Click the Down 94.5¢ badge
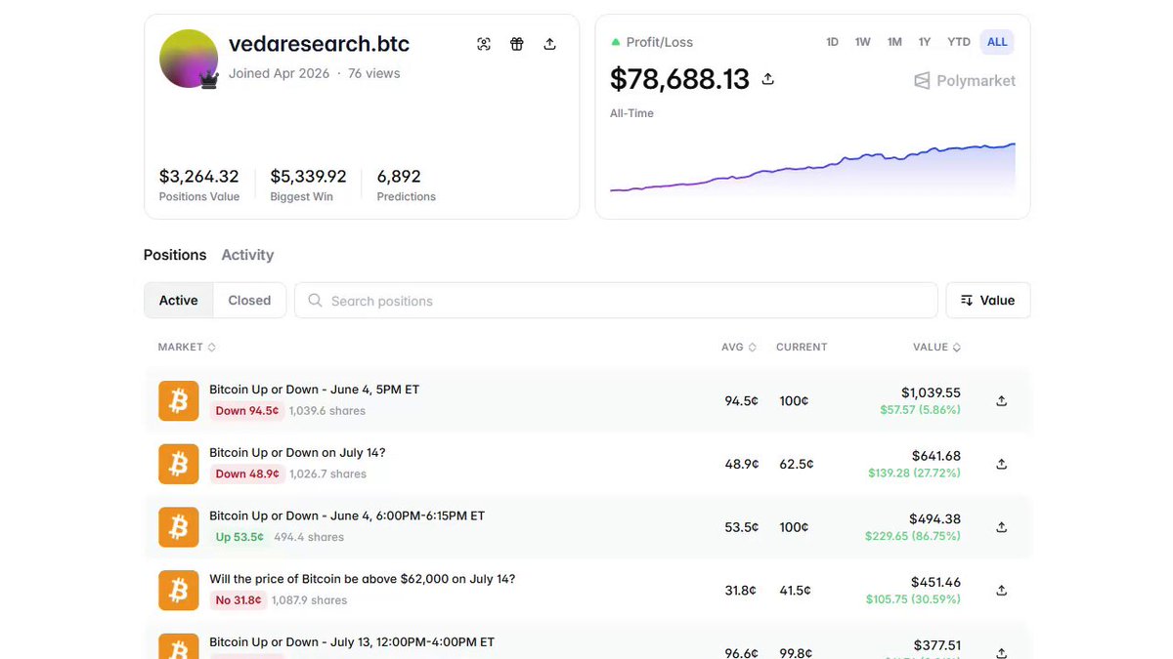This screenshot has height=659, width=1173. [x=247, y=411]
